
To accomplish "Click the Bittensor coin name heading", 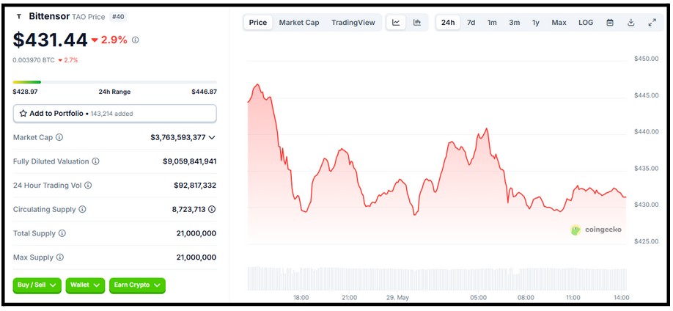I will tap(49, 16).
